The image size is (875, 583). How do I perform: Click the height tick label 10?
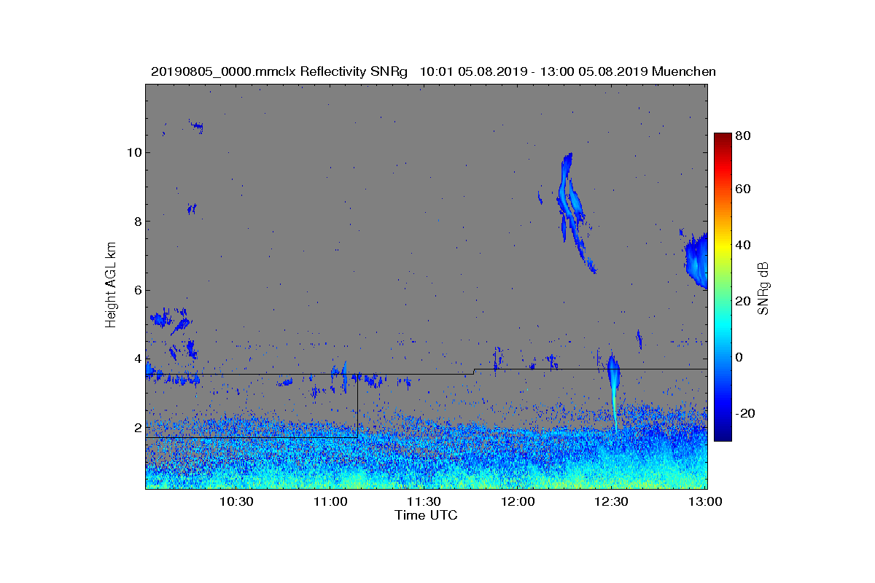point(133,153)
